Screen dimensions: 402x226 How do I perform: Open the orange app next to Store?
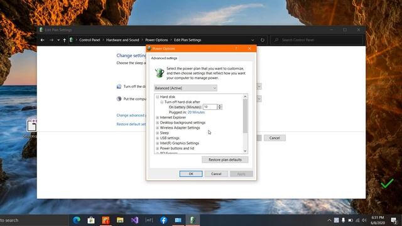(106, 220)
